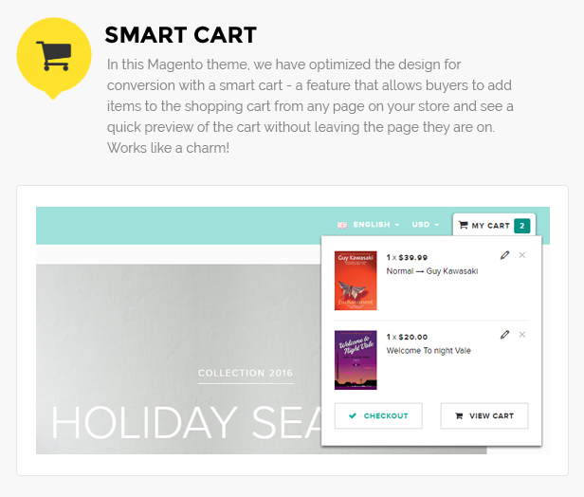Image resolution: width=584 pixels, height=497 pixels.
Task: Edit the Welcome To night Vale item
Action: point(504,335)
